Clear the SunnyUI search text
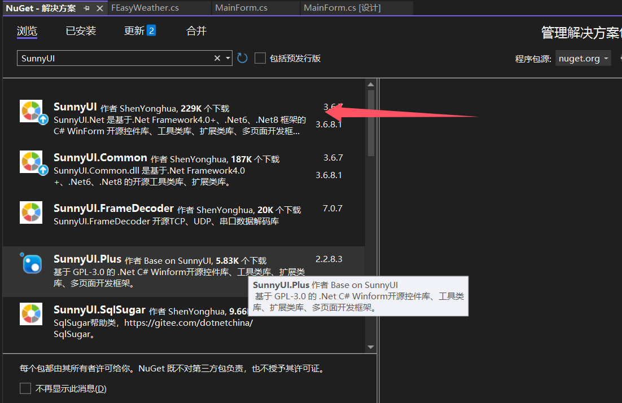This screenshot has height=403, width=622. (x=217, y=58)
